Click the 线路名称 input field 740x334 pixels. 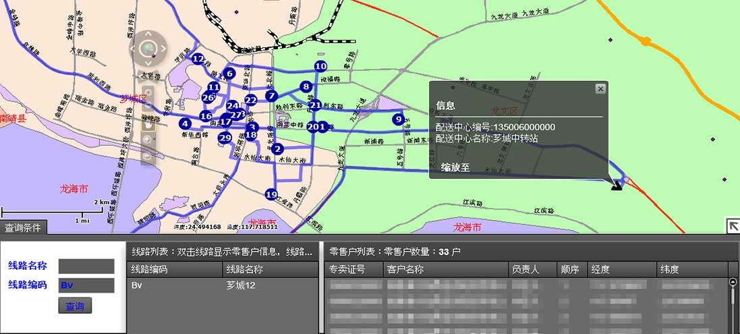86,266
